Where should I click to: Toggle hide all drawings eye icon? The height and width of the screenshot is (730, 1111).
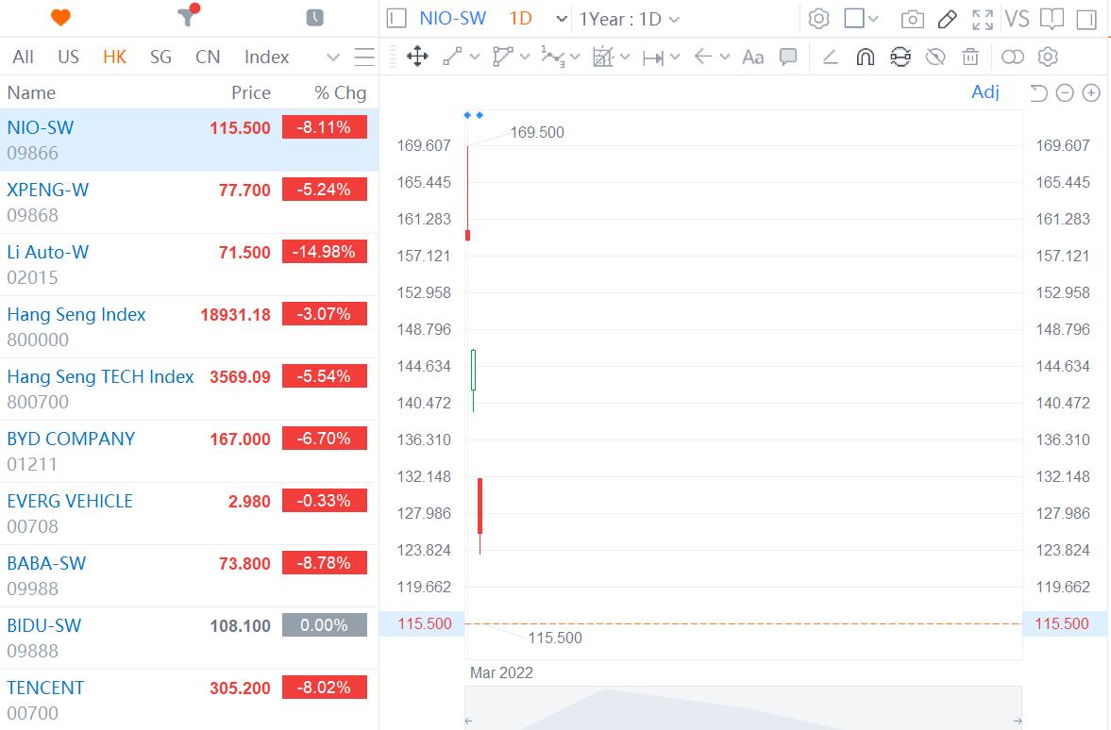(x=935, y=57)
